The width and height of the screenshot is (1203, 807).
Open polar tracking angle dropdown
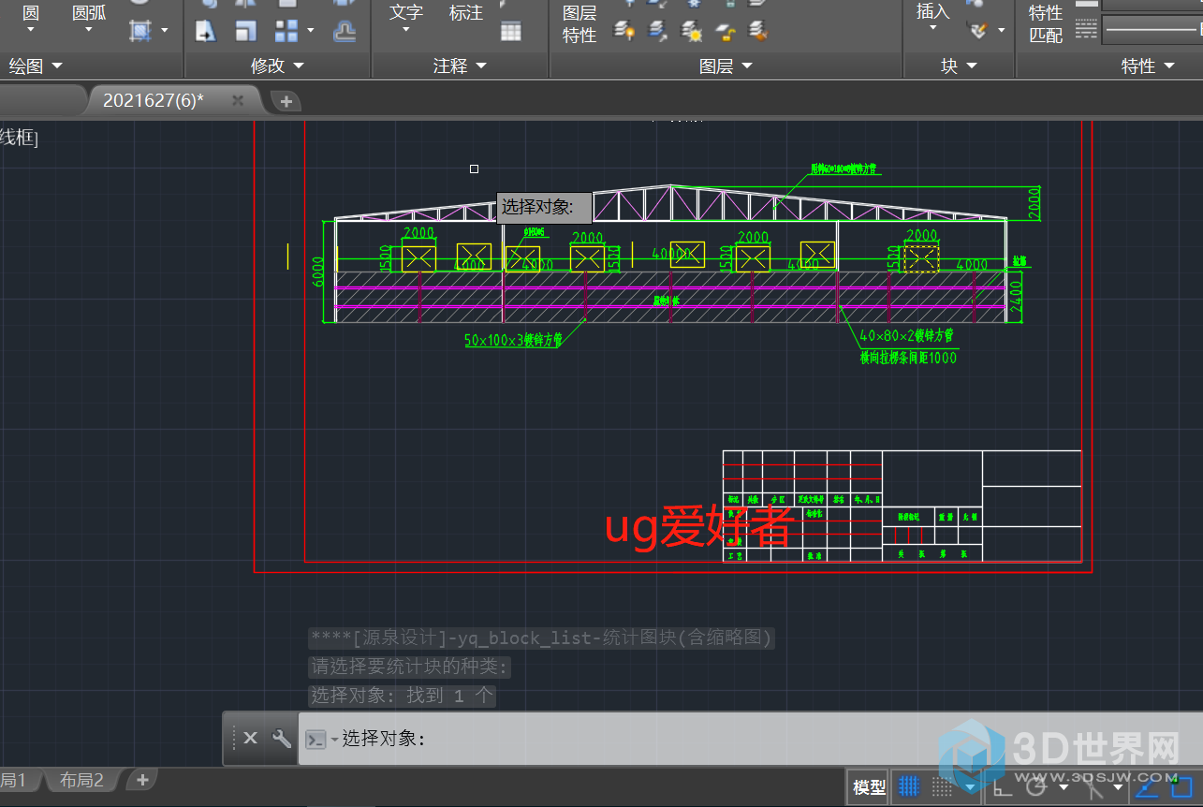(x=1064, y=788)
